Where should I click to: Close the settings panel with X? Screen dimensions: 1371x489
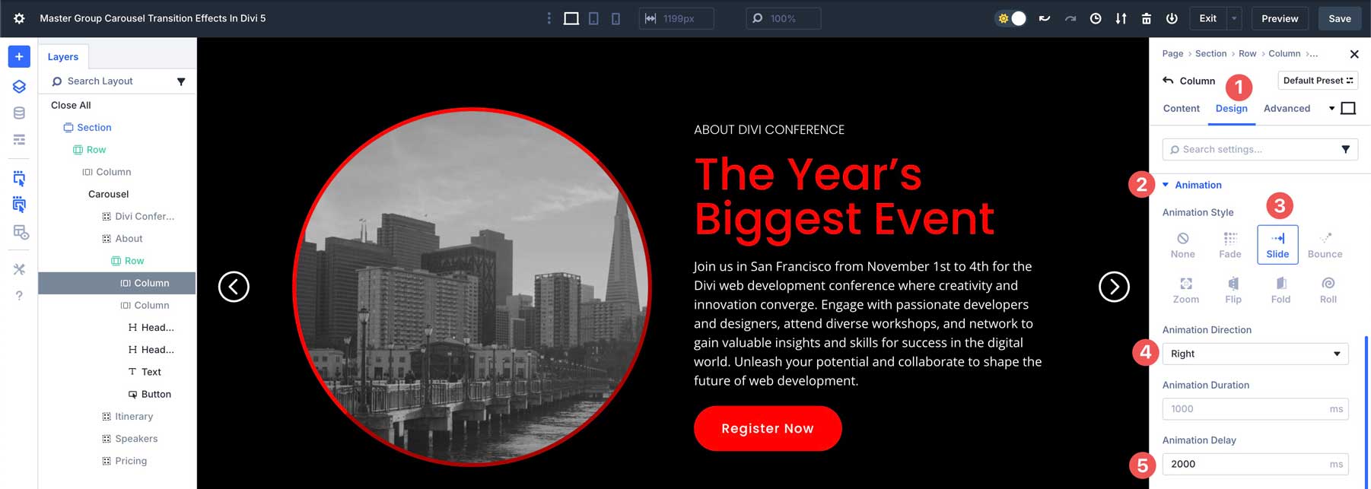click(1354, 54)
